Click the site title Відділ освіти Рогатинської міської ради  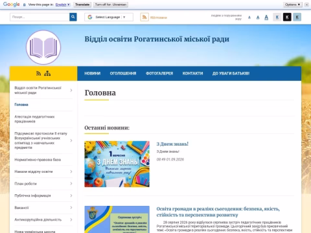pyautogui.click(x=157, y=39)
